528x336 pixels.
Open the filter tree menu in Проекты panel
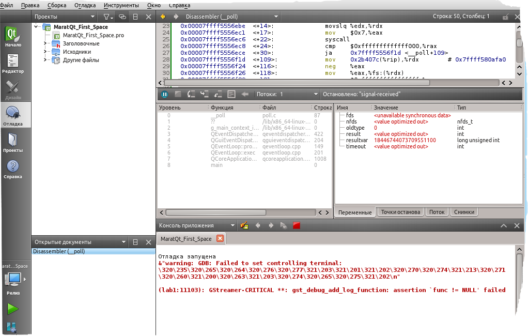click(x=107, y=17)
